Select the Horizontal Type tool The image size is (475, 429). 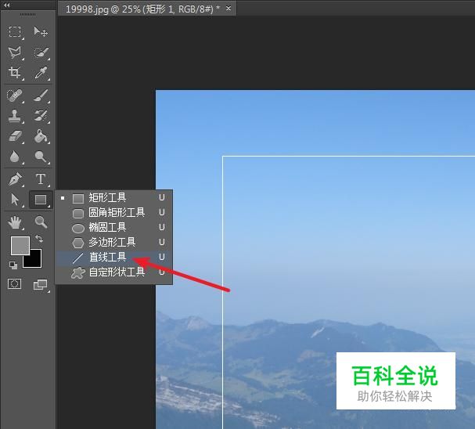pyautogui.click(x=40, y=179)
